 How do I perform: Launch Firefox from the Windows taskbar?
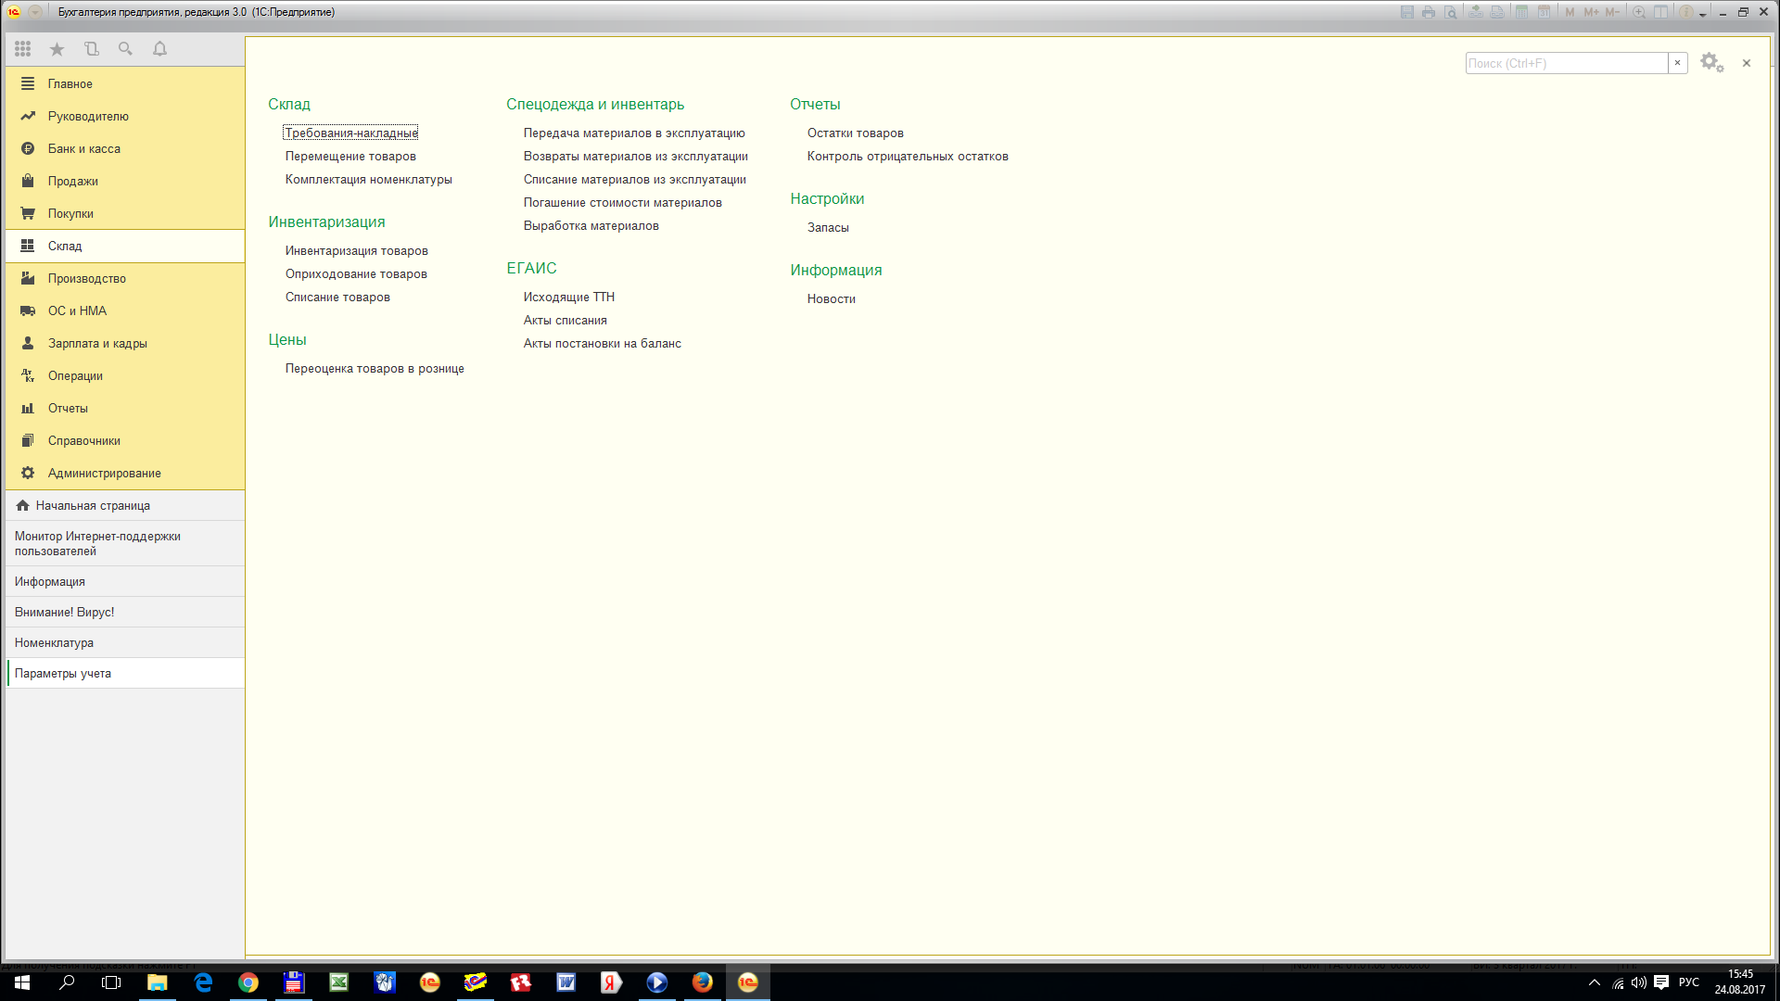[x=702, y=982]
